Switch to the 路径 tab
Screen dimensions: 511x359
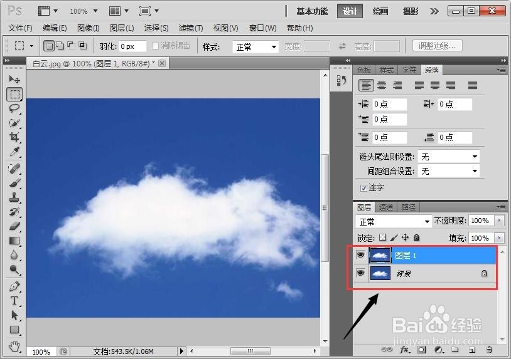(409, 207)
